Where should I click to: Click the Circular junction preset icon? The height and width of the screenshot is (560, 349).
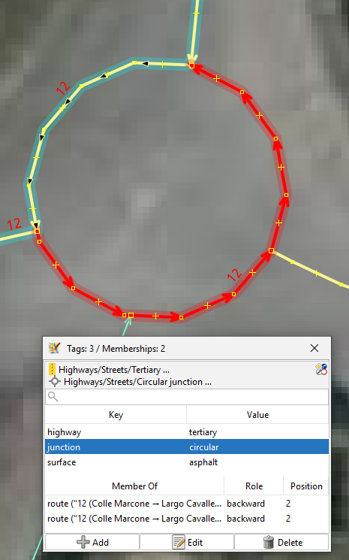click(x=55, y=381)
